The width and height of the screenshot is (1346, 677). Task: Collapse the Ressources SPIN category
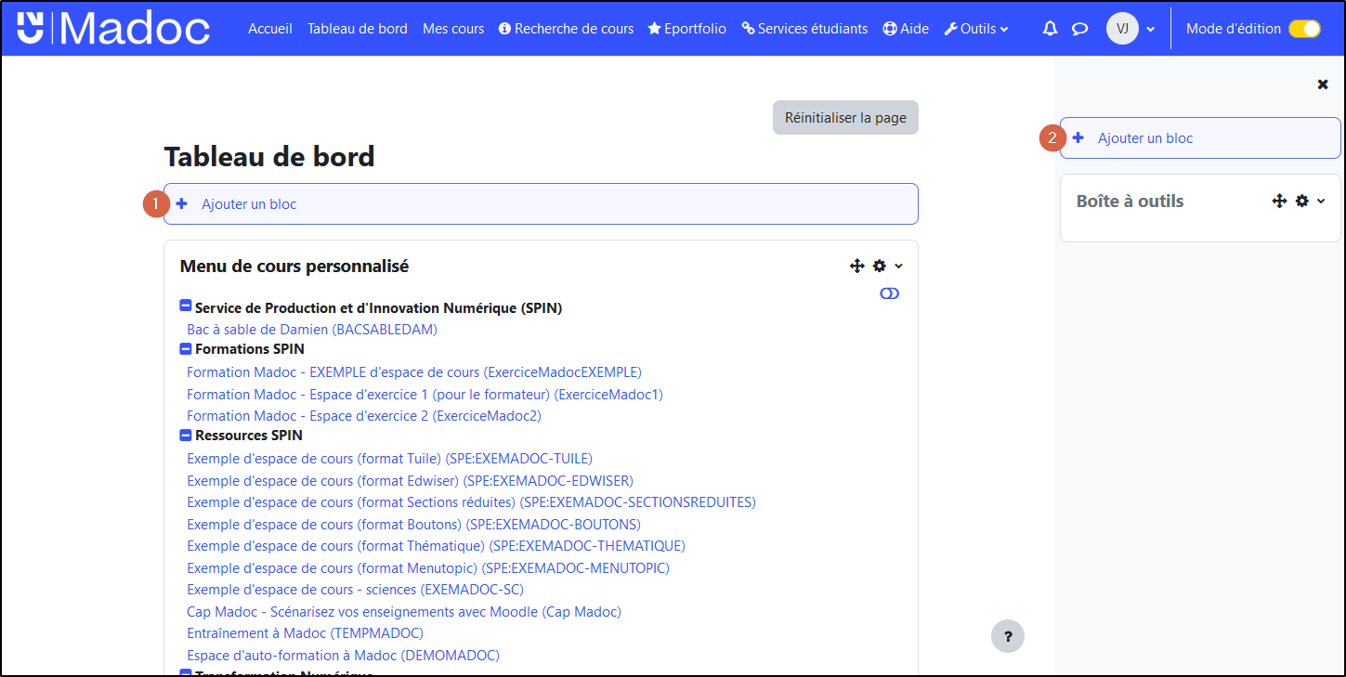click(x=186, y=435)
